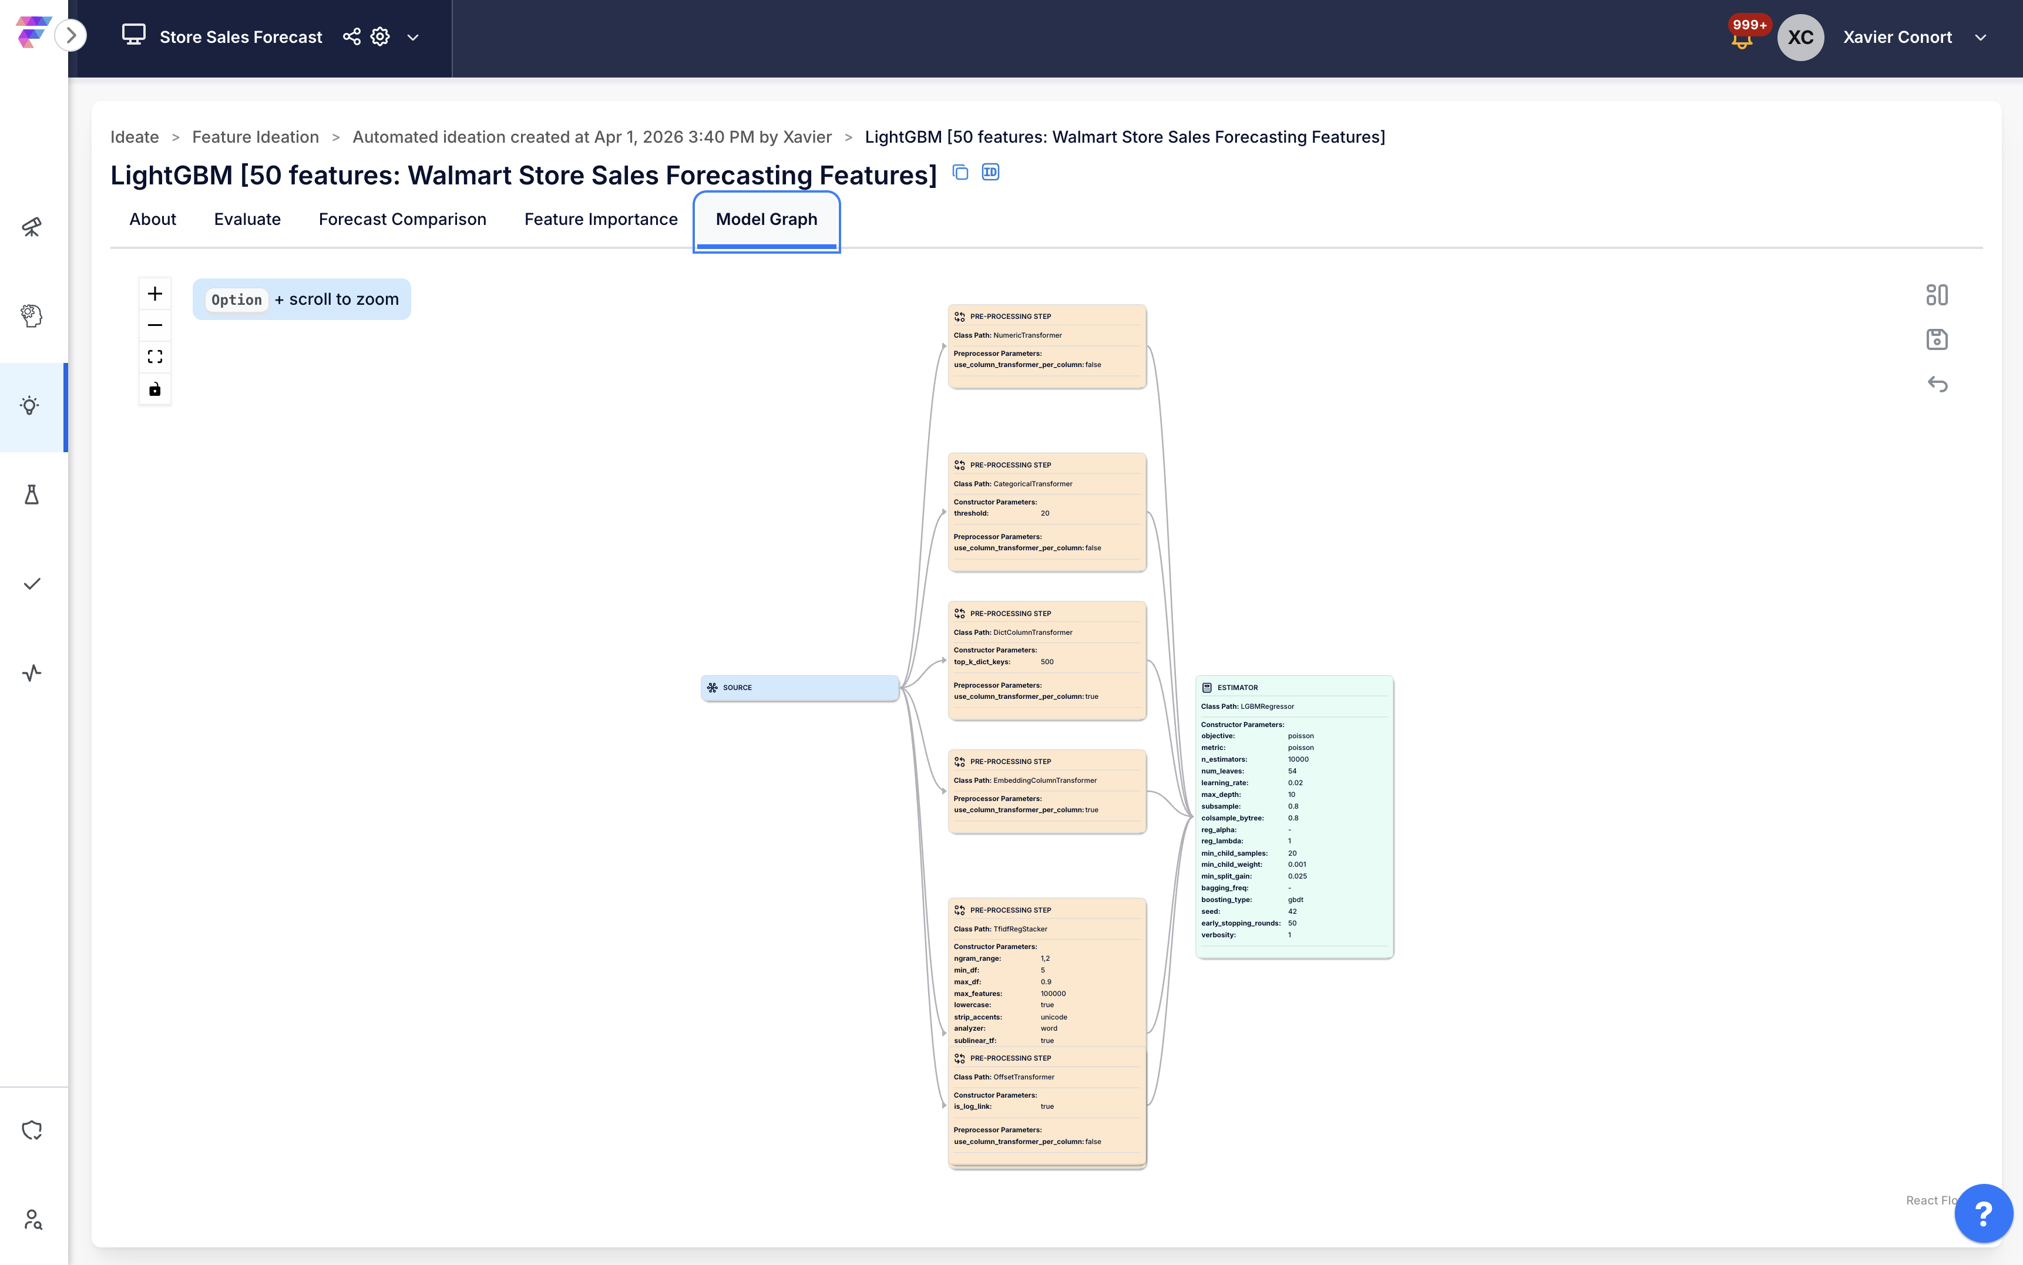Image resolution: width=2023 pixels, height=1265 pixels.
Task: Switch to the Feature Importance tab
Action: 601,219
